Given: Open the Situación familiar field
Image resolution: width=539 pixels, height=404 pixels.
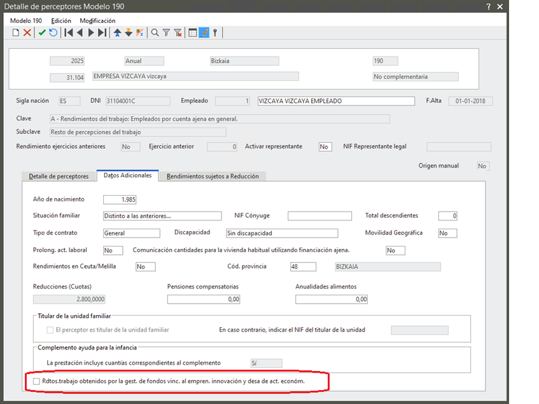Looking at the screenshot, I should coord(162,216).
